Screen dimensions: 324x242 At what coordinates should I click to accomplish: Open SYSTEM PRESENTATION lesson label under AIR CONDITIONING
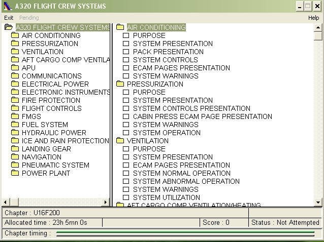(173, 44)
